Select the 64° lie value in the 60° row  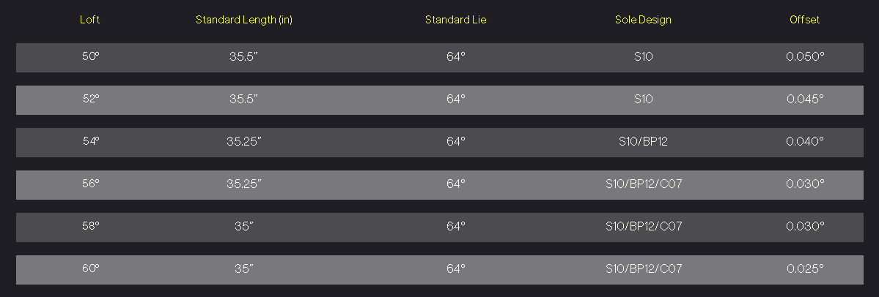(x=455, y=268)
